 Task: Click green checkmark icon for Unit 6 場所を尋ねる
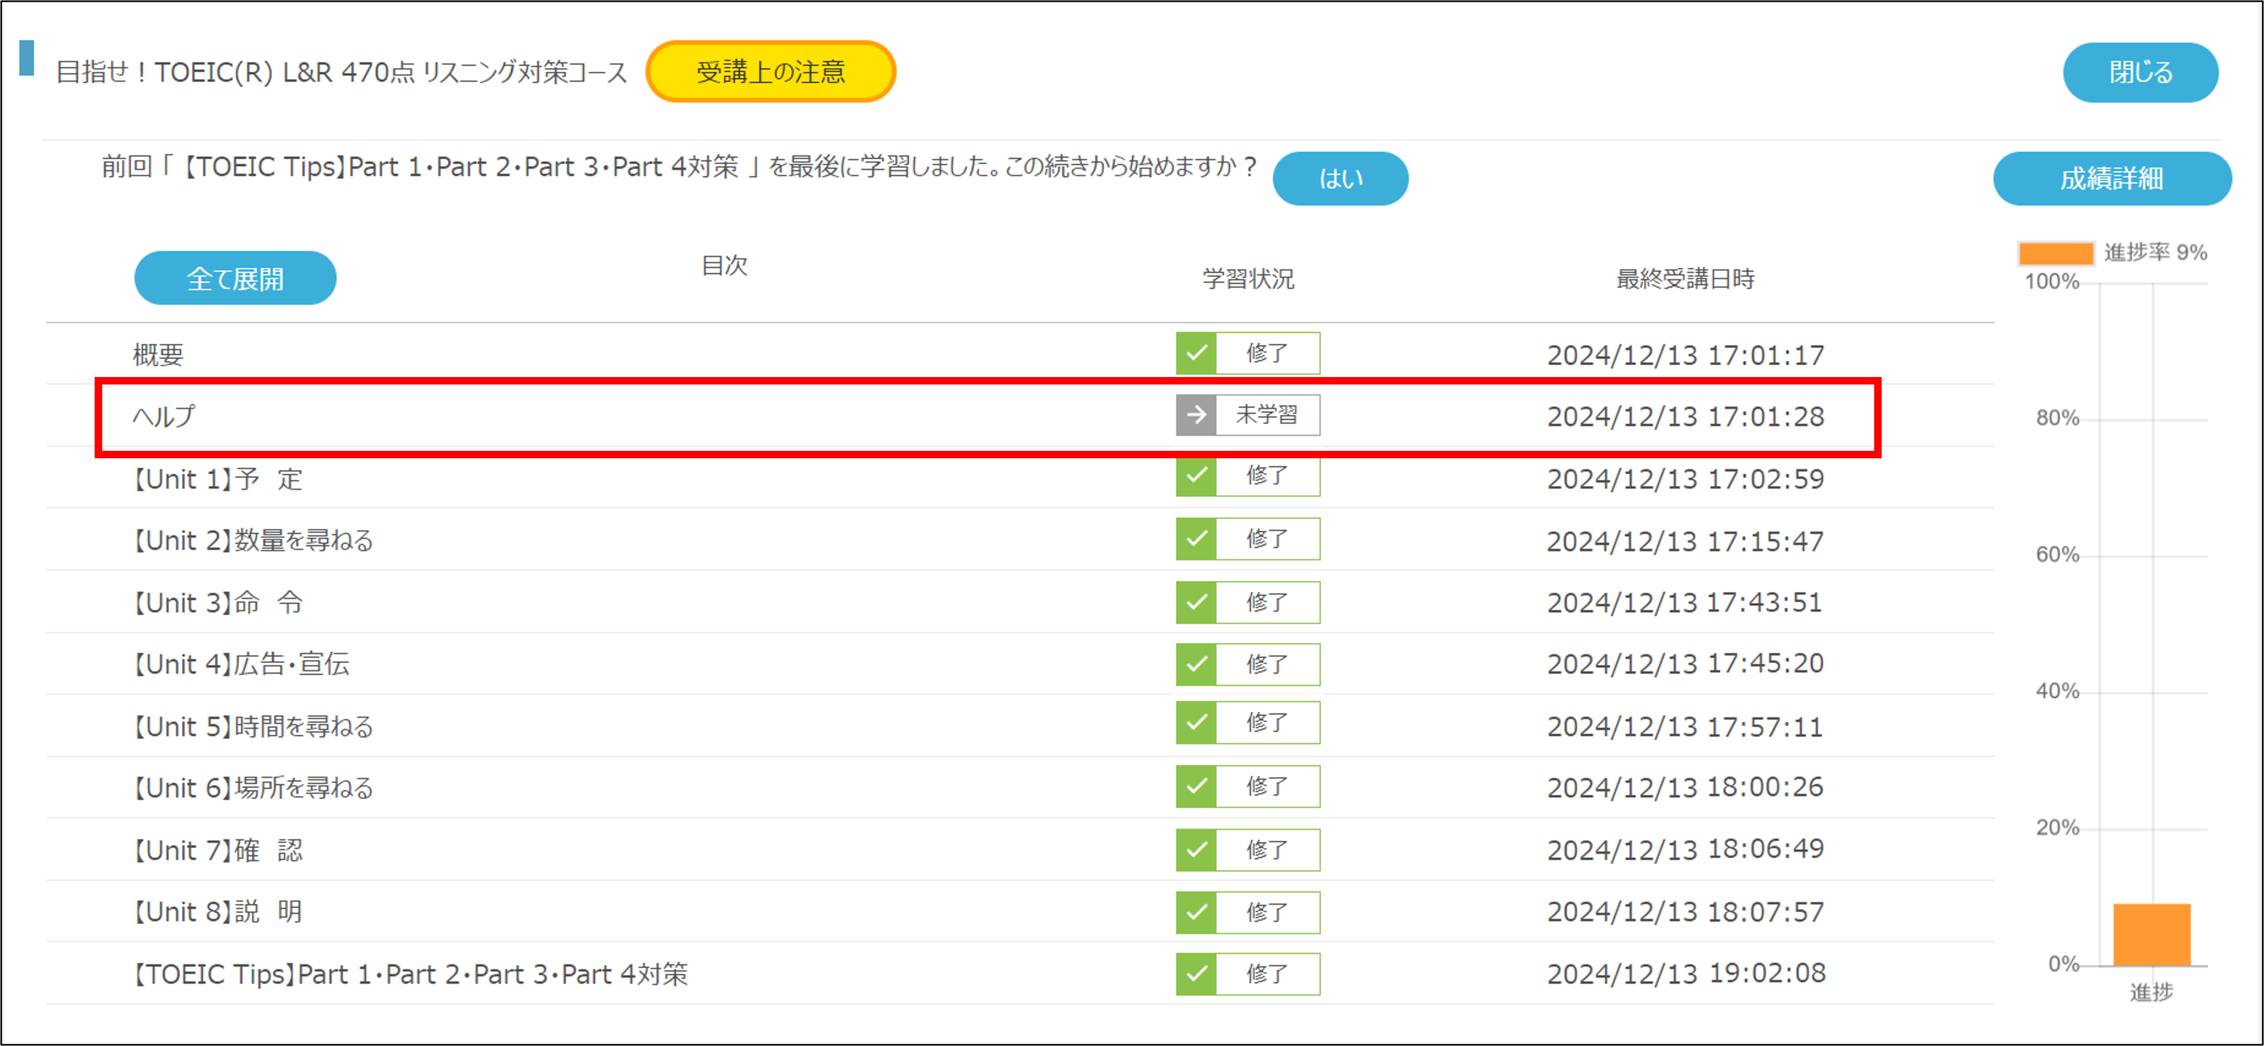(x=1195, y=786)
